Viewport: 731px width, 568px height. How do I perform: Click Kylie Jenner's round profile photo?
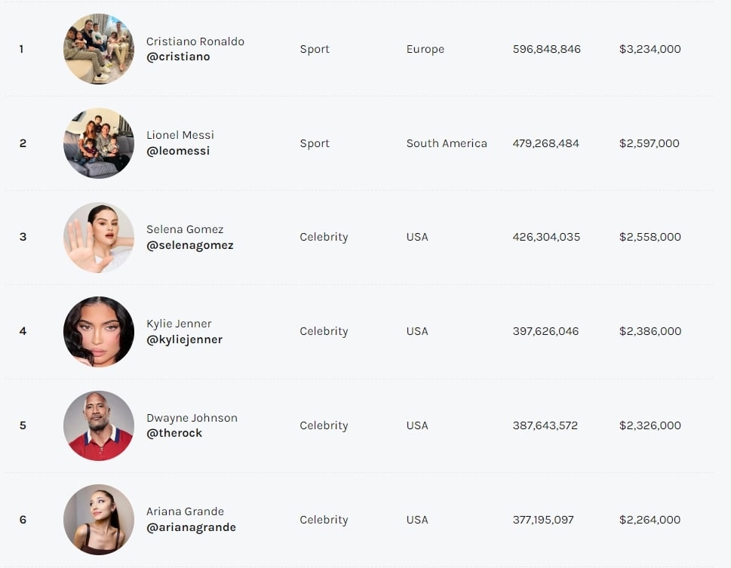tap(99, 331)
